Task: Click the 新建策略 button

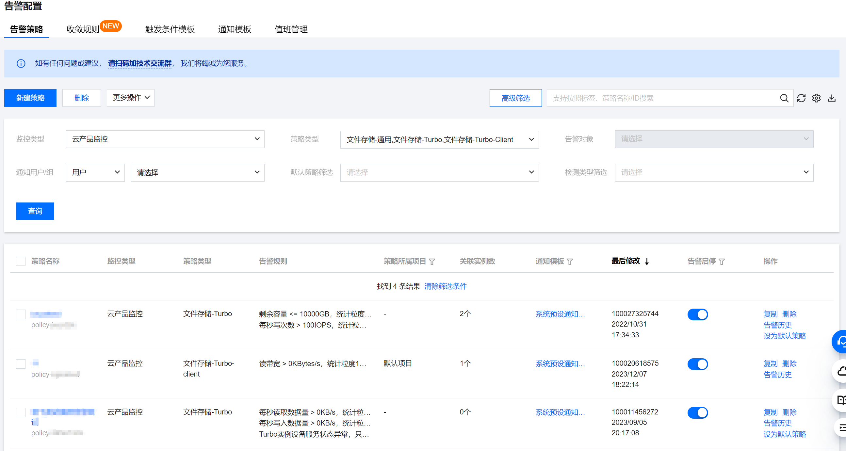Action: (x=30, y=98)
